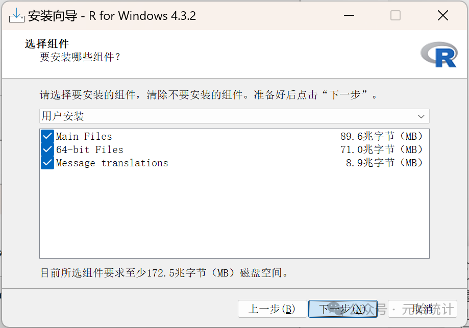Click the greyed-out maximize window button
The image size is (469, 328).
pyautogui.click(x=396, y=15)
